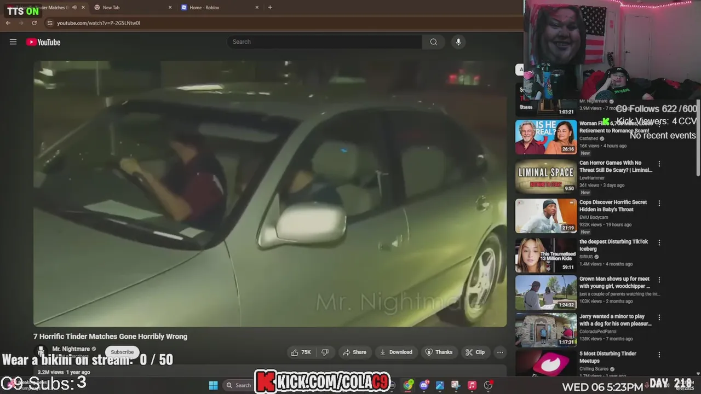This screenshot has width=701, height=394.
Task: Click the video title '7 Horrific Tinder Matches Gone Horribly Wrong'
Action: tap(110, 337)
